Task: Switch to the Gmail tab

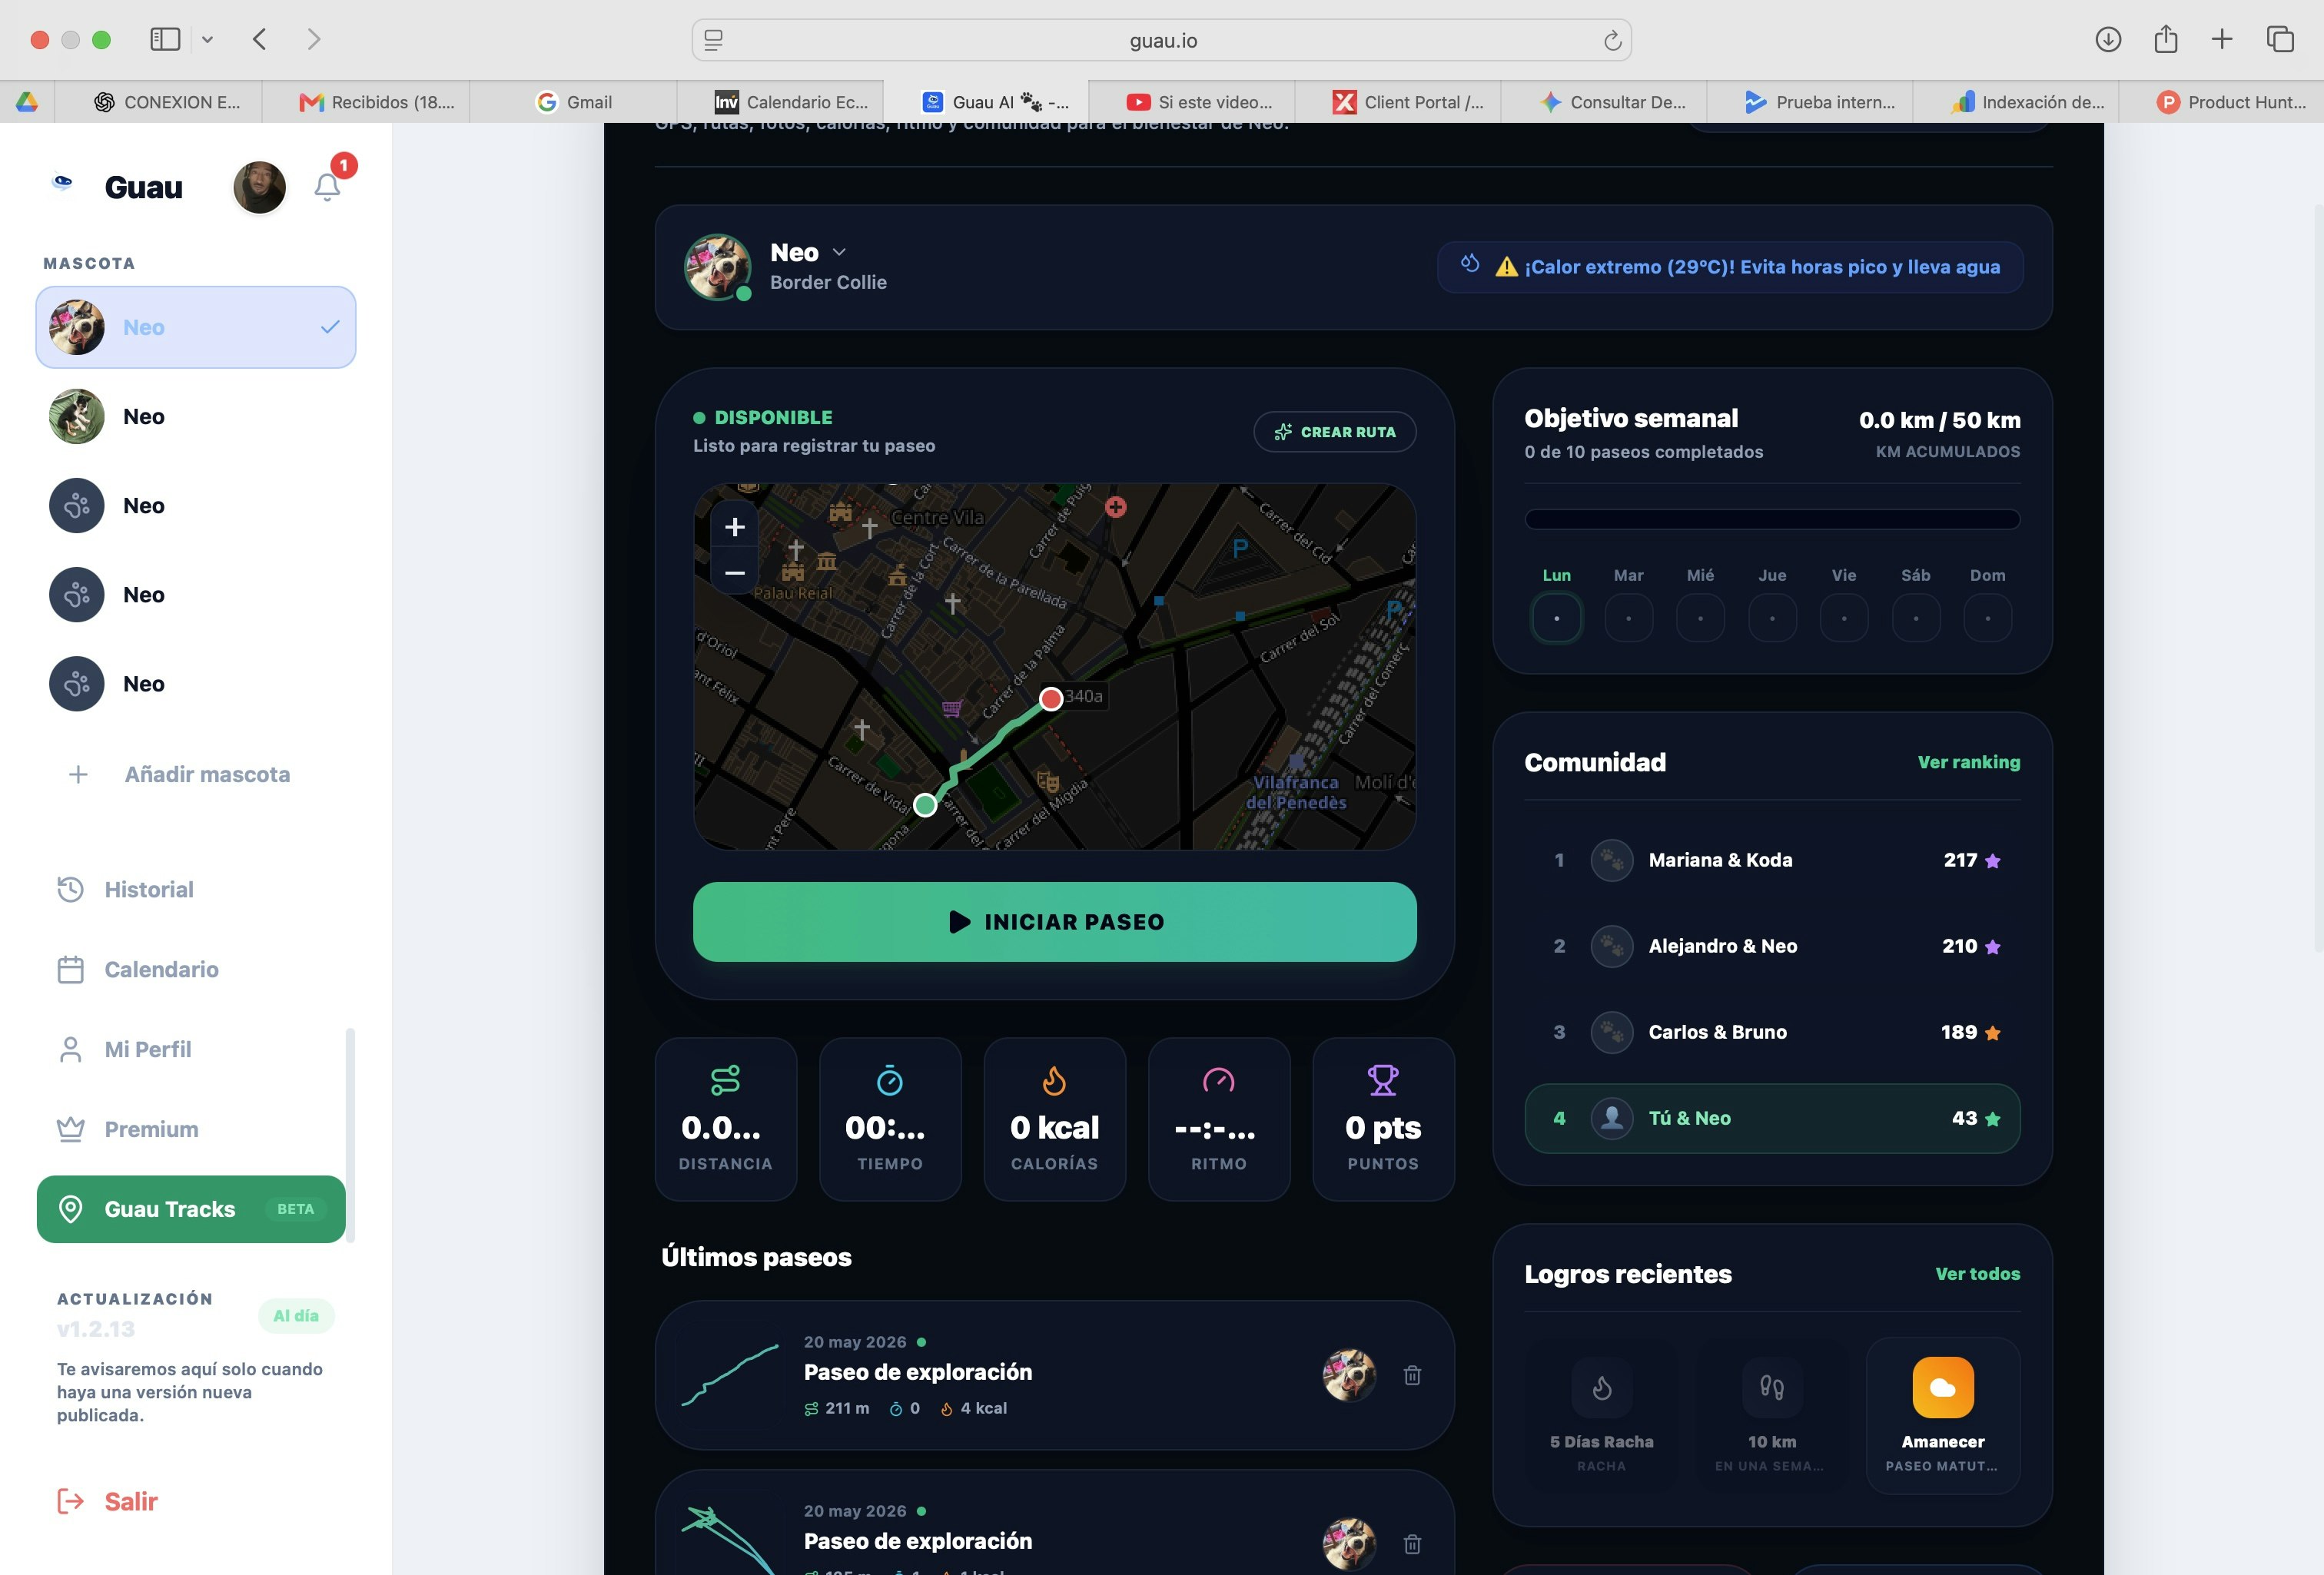Action: (x=574, y=102)
